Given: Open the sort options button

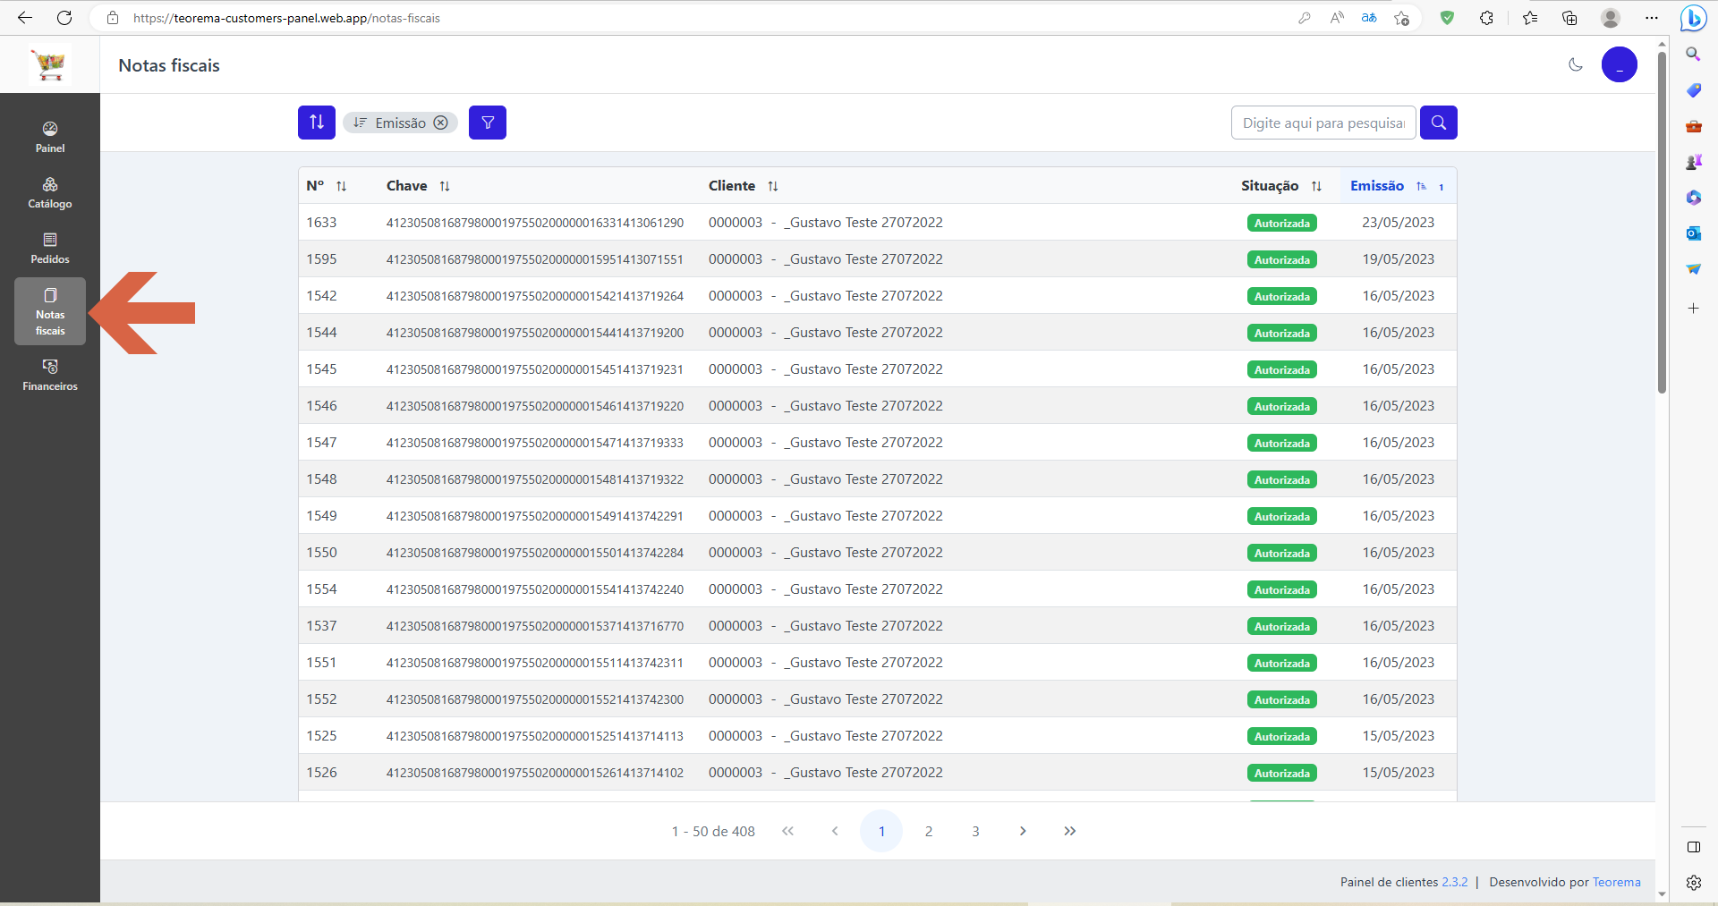Looking at the screenshot, I should (x=317, y=123).
